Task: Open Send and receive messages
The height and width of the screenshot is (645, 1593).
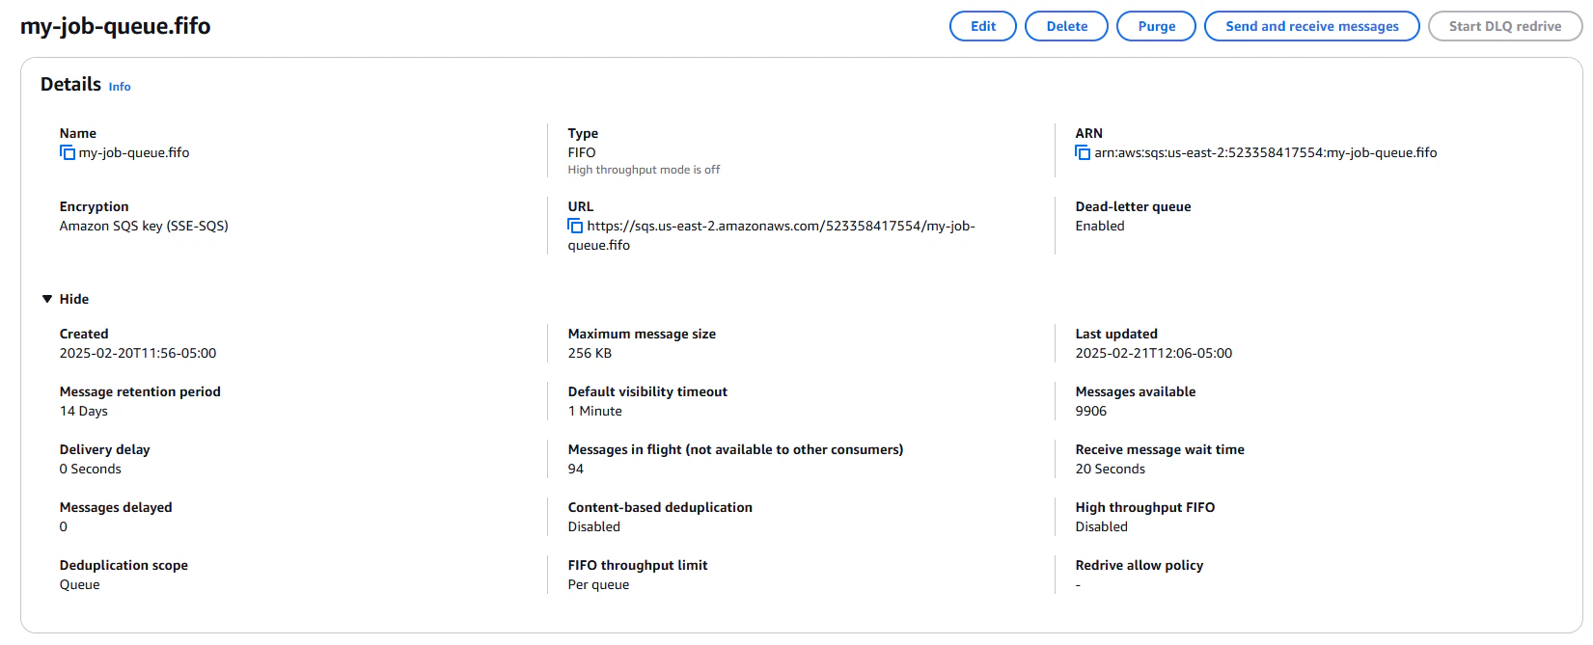Action: click(1311, 26)
